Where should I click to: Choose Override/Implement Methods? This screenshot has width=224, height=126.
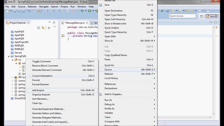pos(62,109)
